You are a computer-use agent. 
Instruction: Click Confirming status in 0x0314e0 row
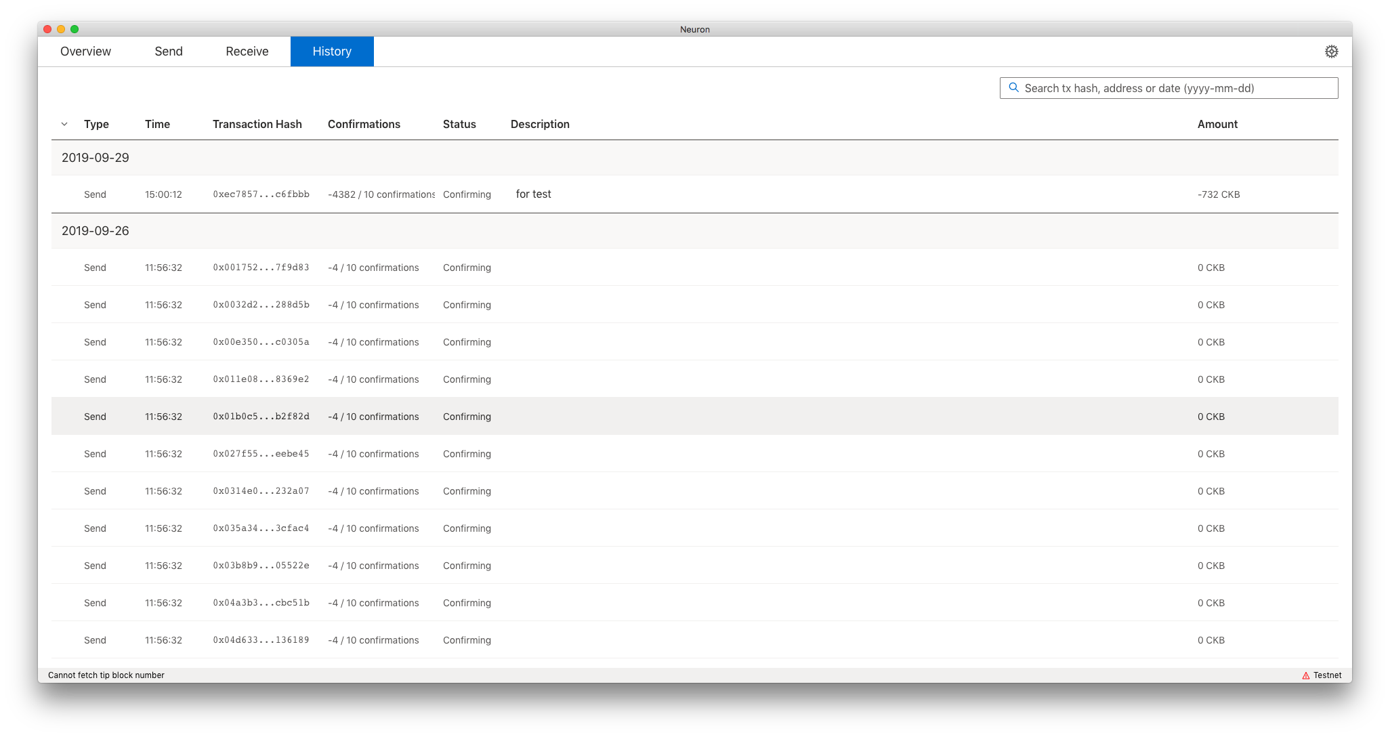coord(467,491)
